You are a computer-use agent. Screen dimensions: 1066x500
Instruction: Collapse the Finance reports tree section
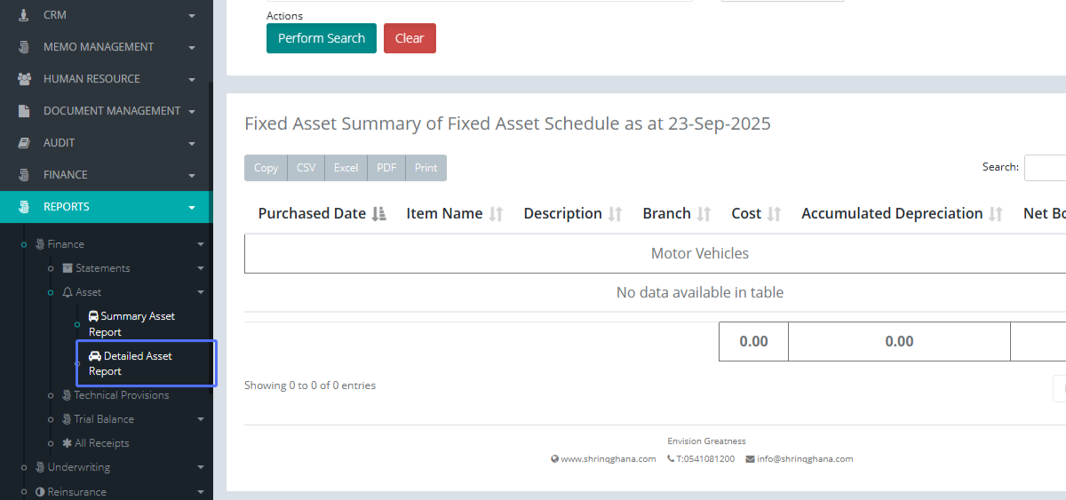tap(201, 244)
